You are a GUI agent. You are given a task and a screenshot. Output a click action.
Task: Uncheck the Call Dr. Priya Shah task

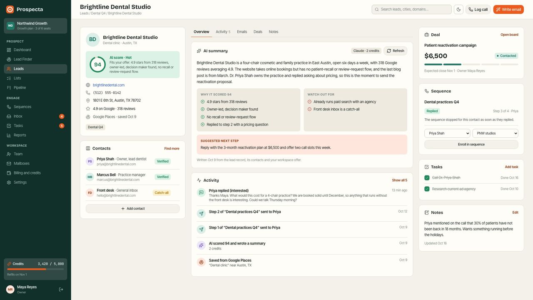[x=427, y=178]
